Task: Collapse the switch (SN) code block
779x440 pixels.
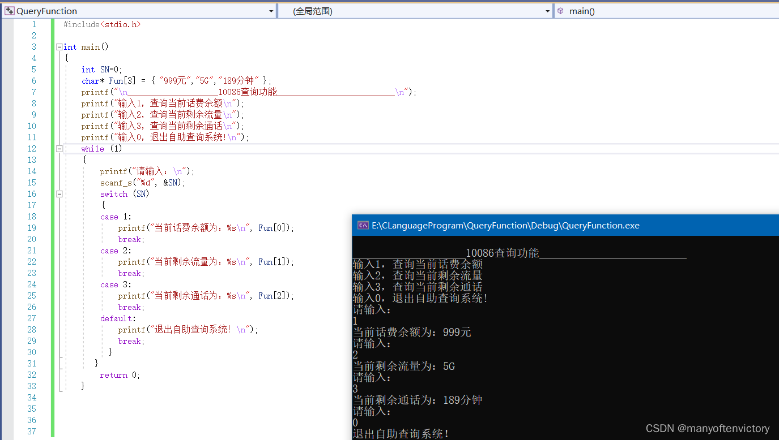Action: pyautogui.click(x=59, y=194)
